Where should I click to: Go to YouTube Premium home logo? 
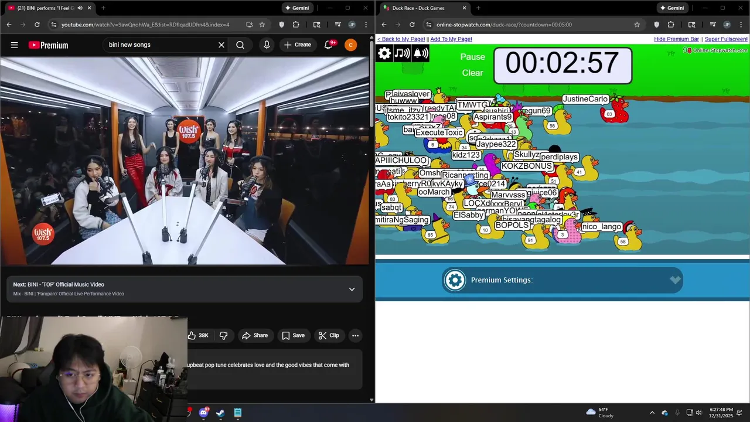click(x=48, y=45)
